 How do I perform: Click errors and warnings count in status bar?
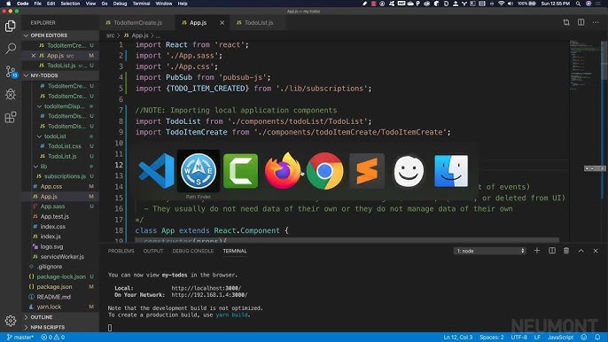pos(53,338)
